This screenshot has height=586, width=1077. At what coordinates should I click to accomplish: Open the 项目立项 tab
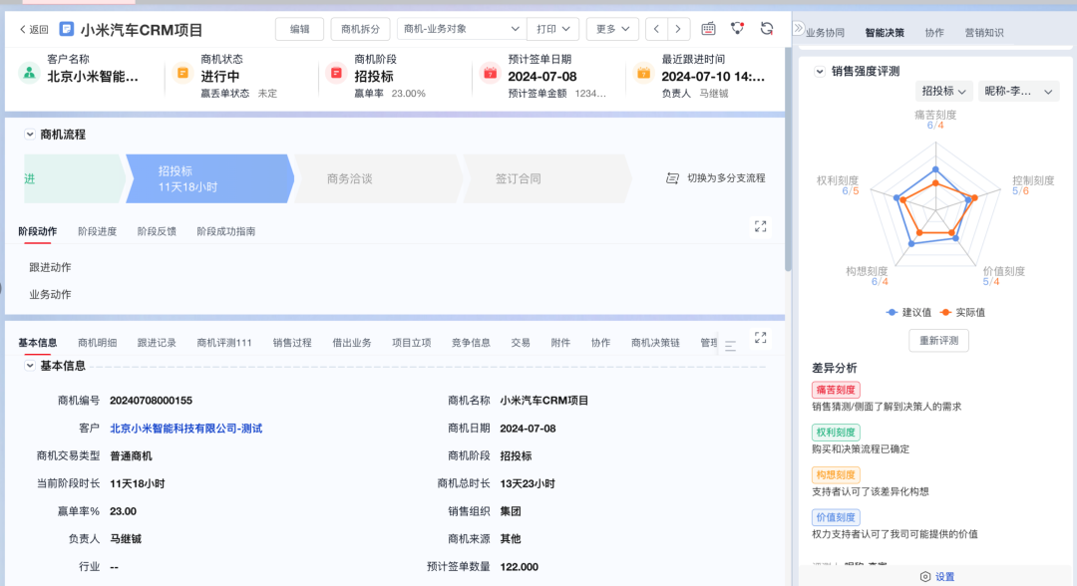[x=412, y=343]
